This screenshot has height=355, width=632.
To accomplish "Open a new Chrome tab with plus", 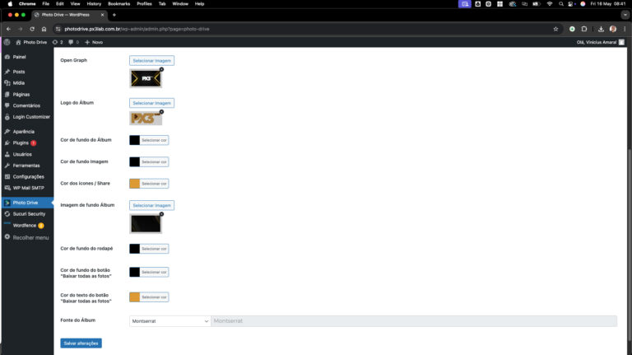I will 114,15.
